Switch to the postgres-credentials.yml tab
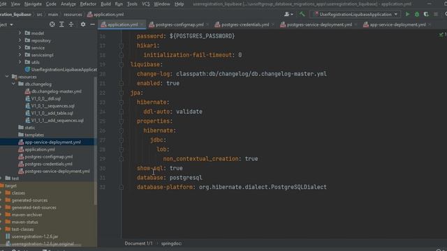 244,25
